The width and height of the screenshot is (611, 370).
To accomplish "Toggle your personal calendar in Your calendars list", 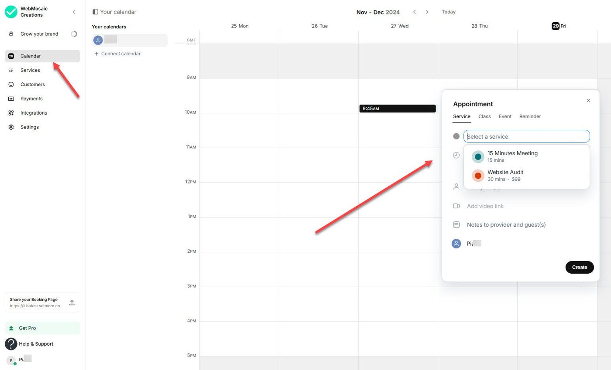I will coord(129,40).
